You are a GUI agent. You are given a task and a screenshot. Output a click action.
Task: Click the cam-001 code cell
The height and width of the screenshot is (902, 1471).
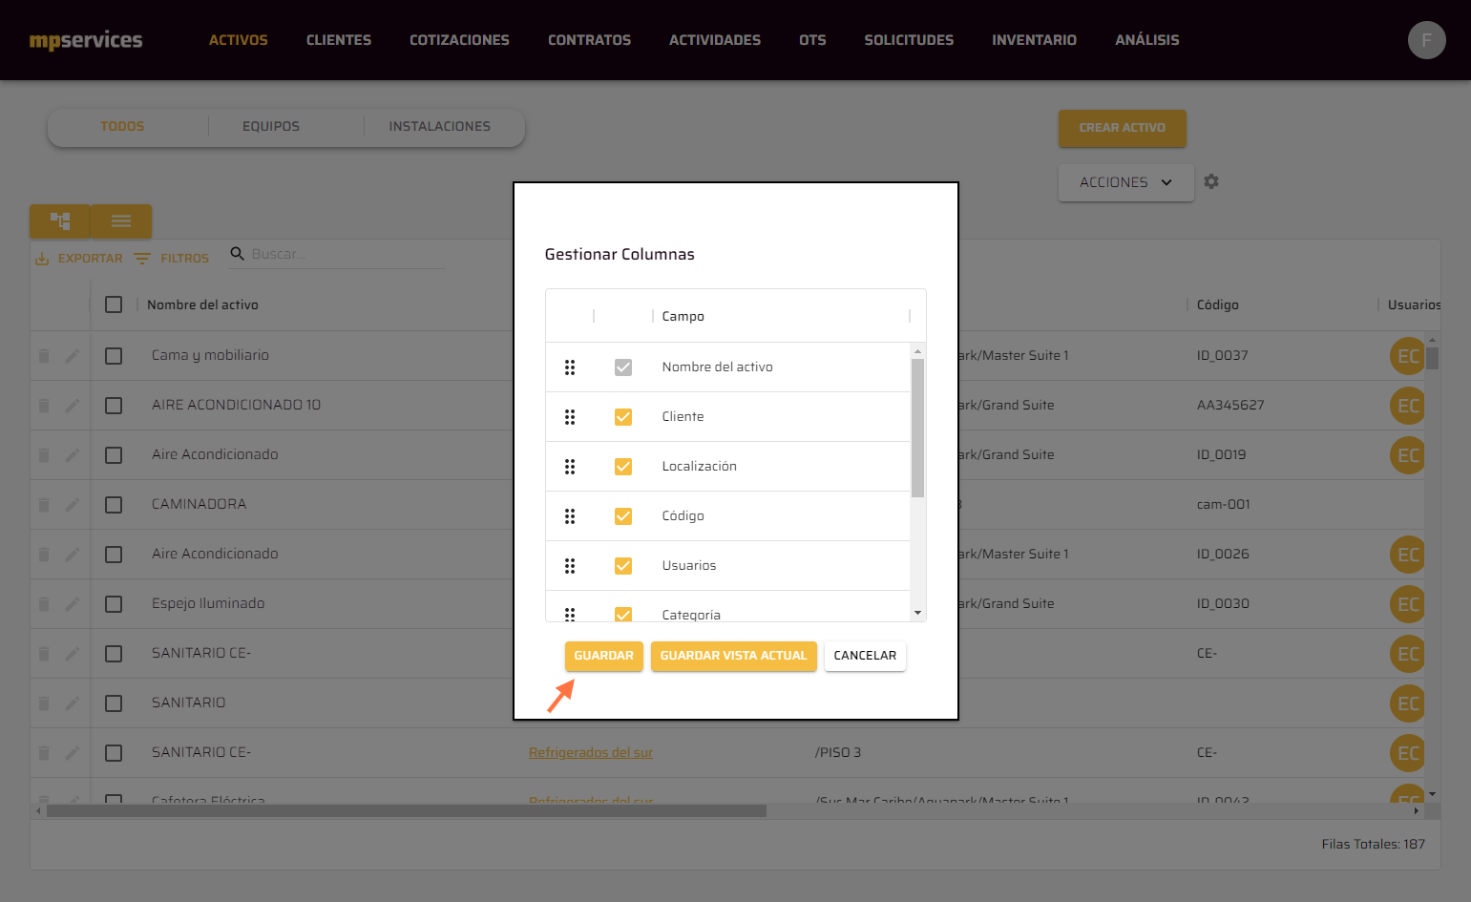coord(1224,504)
